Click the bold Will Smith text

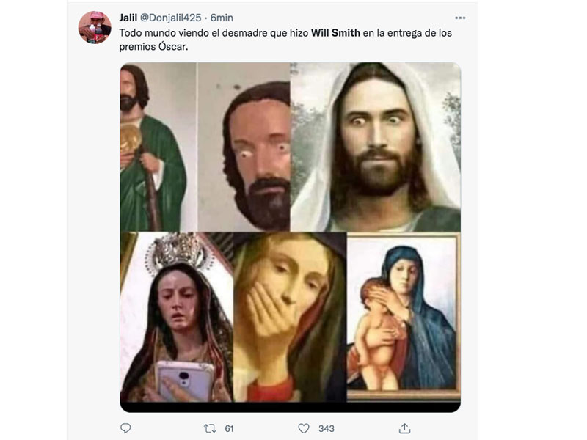(x=335, y=33)
